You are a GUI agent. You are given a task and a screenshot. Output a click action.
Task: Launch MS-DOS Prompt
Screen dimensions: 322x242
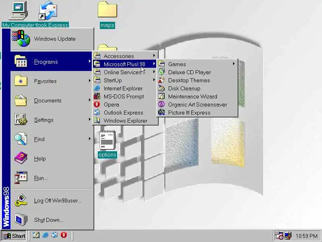point(125,96)
